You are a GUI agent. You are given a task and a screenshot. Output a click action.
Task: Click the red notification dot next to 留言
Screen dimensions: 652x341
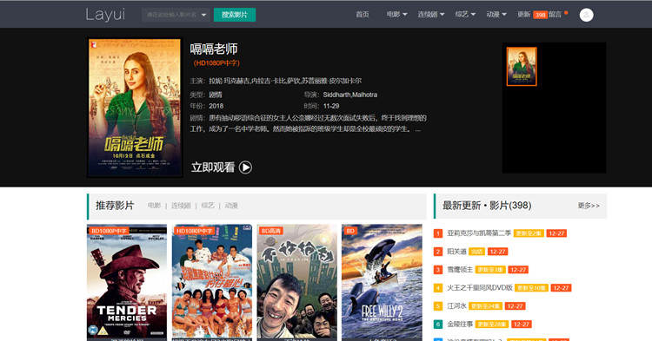pos(566,12)
